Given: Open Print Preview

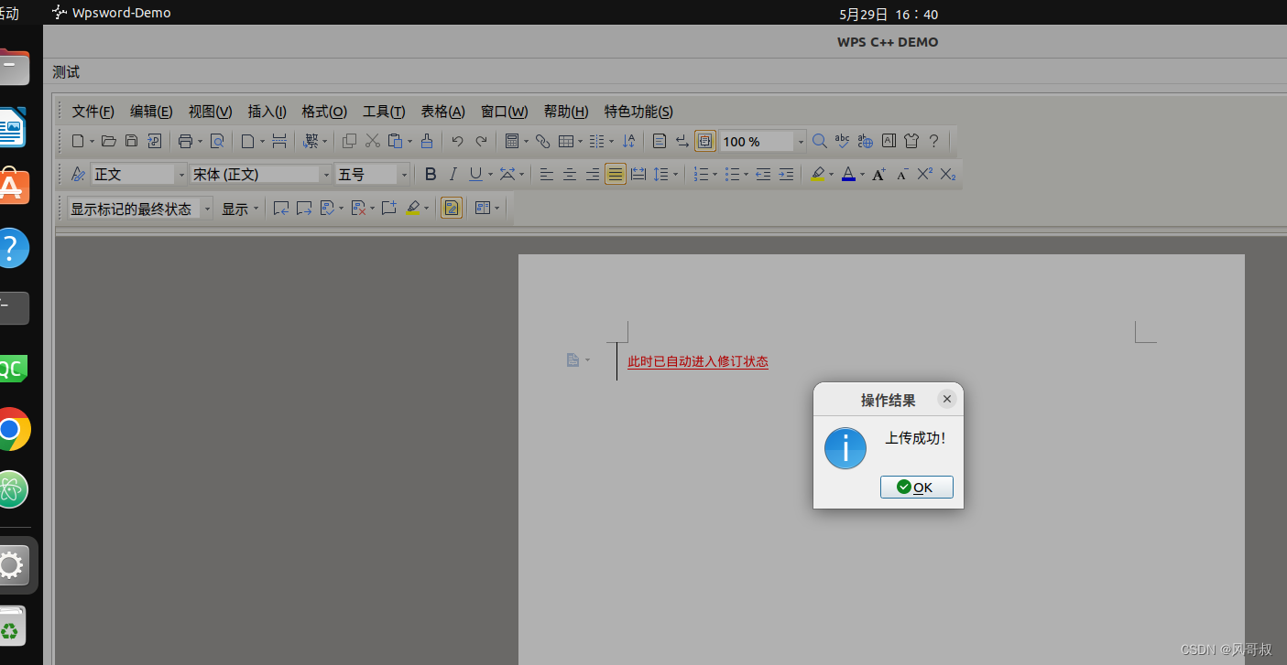Looking at the screenshot, I should pos(217,141).
